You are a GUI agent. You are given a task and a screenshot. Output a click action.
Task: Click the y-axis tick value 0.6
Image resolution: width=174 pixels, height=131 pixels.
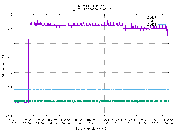click(x=10, y=14)
